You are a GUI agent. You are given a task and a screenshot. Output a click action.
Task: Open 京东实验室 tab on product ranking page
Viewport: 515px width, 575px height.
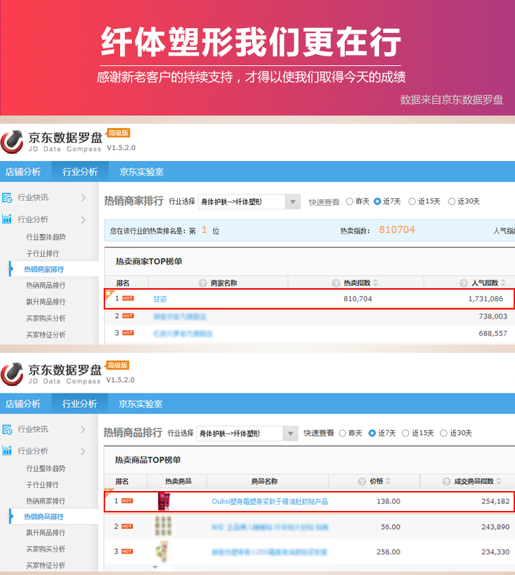pos(141,404)
